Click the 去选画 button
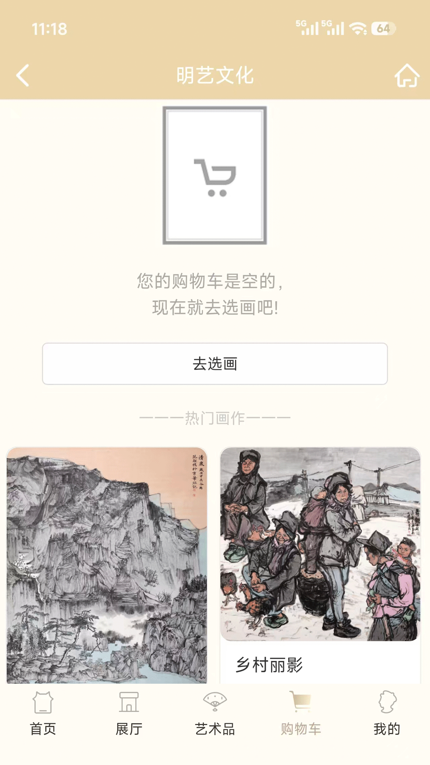Image resolution: width=430 pixels, height=765 pixels. pos(215,364)
